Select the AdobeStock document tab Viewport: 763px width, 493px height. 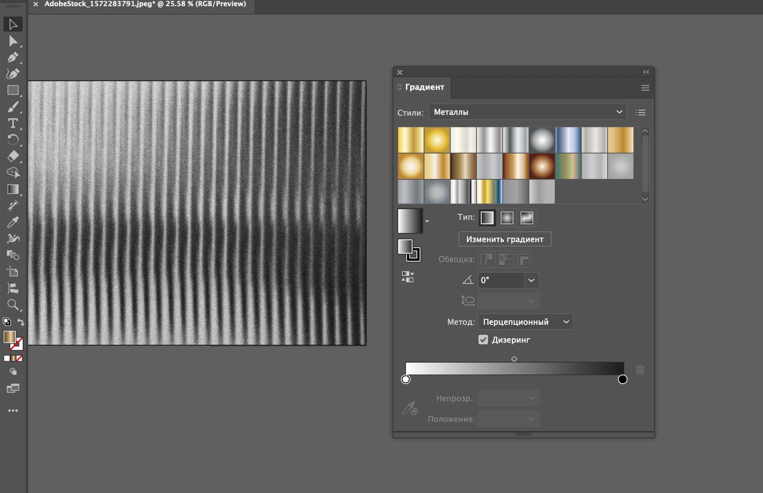145,4
